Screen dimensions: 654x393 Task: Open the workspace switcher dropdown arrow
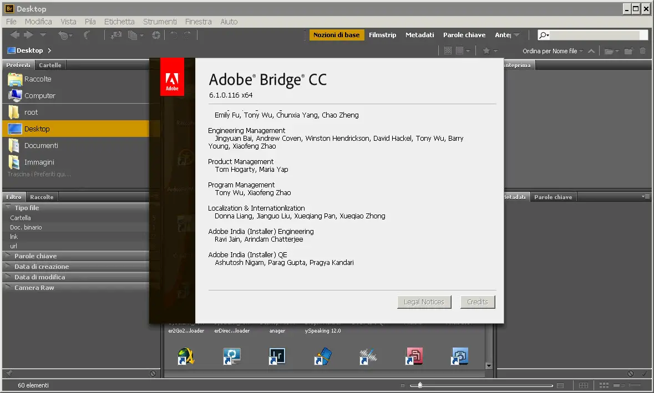click(517, 35)
